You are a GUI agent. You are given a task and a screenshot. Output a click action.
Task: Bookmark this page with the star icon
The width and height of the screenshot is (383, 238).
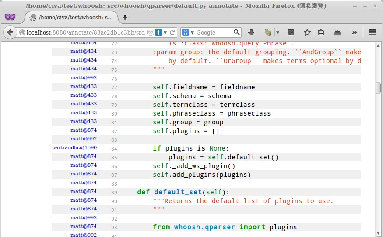pyautogui.click(x=307, y=32)
